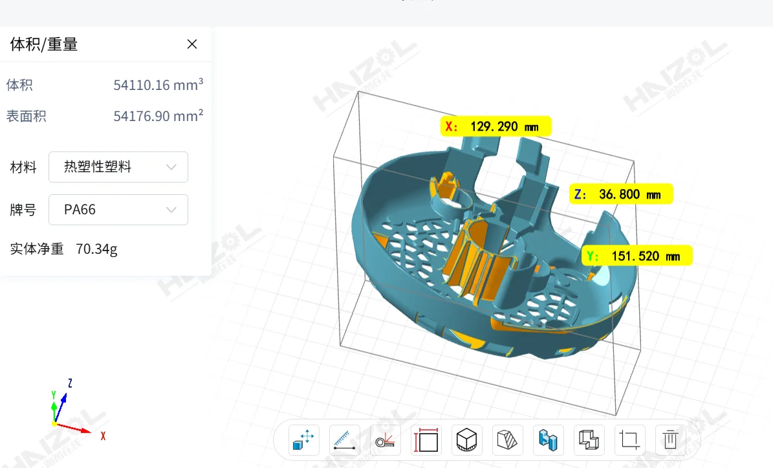773x468 pixels.
Task: Open the 牌号 dropdown showing PA66
Action: [118, 210]
